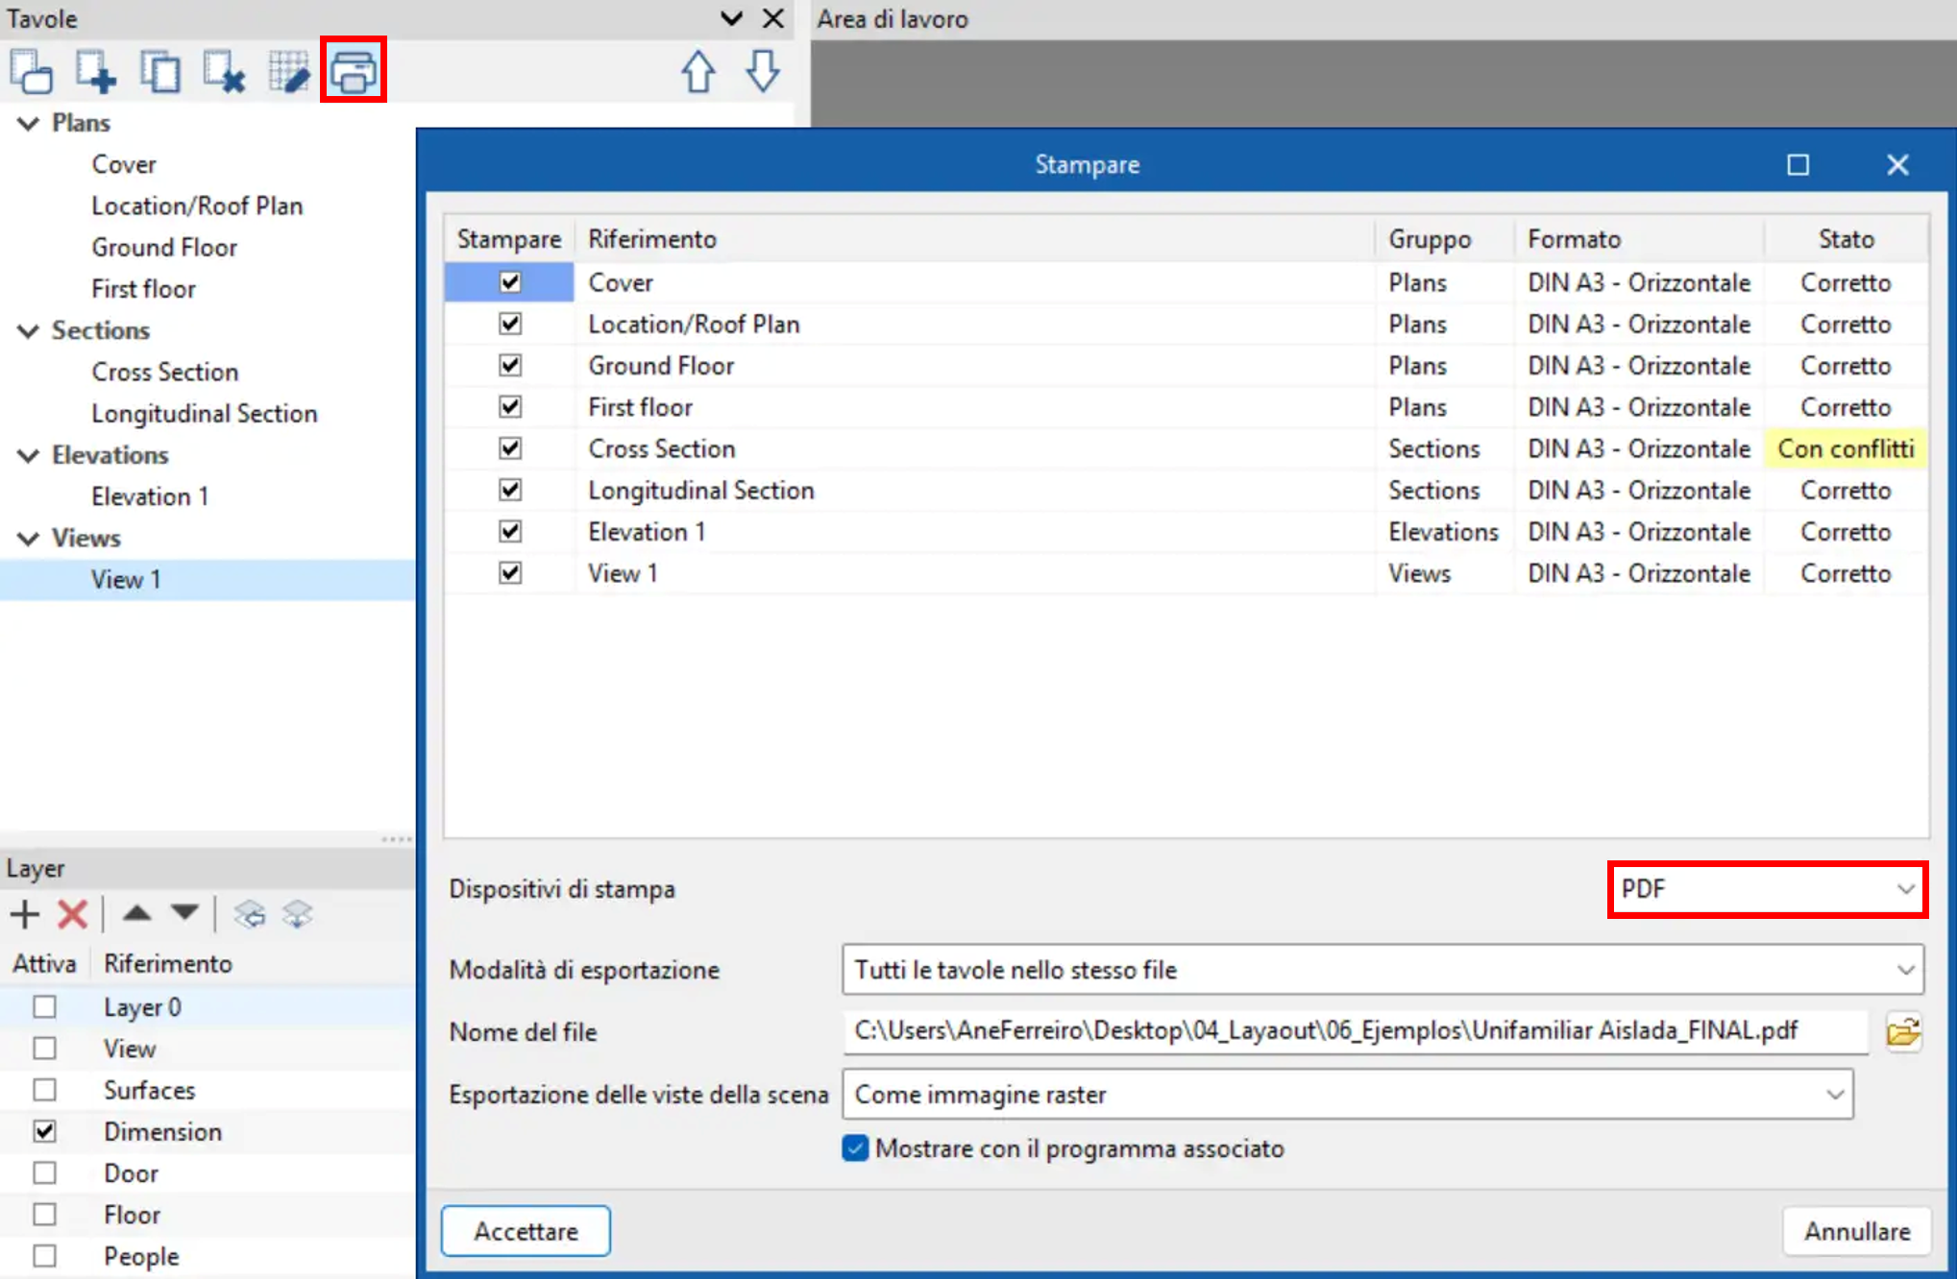Enable the Door layer checkbox

[44, 1173]
